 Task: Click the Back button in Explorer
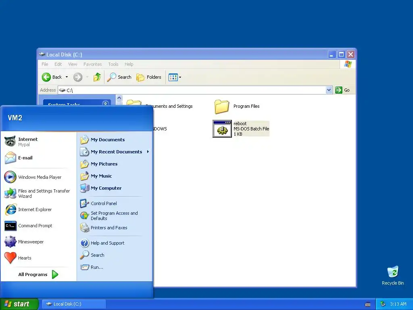52,77
